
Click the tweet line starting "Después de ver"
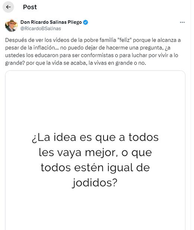93,40
